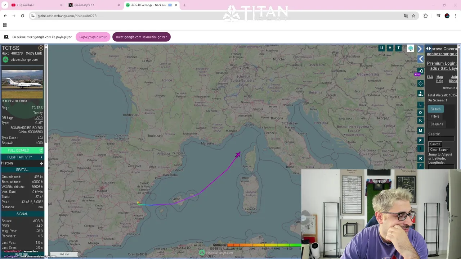This screenshot has height=259, width=461.
Task: Go back in browser history
Action: (x=5, y=16)
